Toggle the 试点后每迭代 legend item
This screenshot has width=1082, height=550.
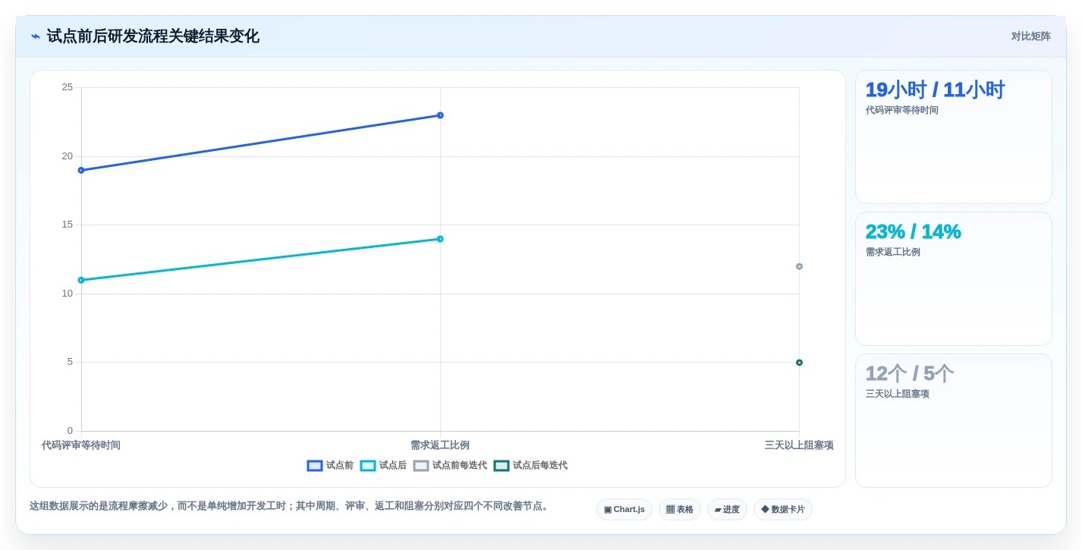(530, 466)
